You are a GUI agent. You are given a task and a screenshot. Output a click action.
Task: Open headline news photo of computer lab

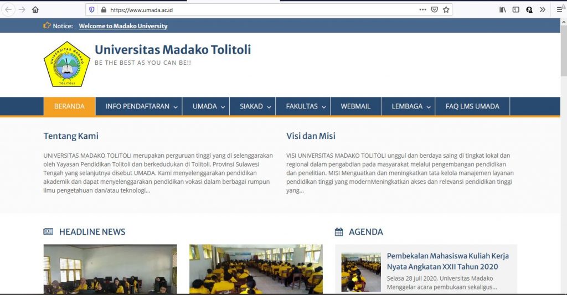110,269
